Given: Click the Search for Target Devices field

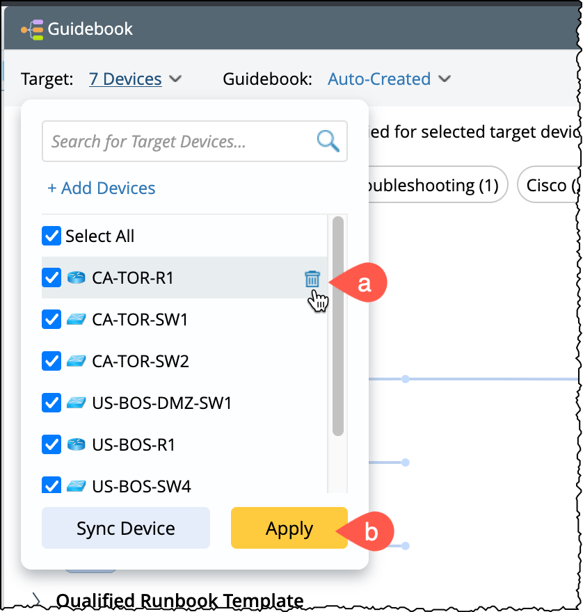Looking at the screenshot, I should (x=177, y=142).
